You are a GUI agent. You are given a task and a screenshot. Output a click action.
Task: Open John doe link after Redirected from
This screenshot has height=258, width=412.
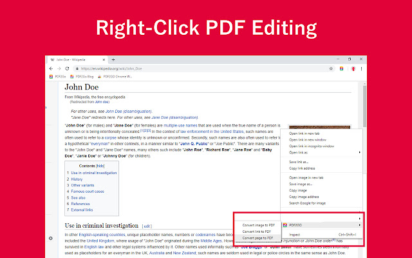pyautogui.click(x=102, y=102)
